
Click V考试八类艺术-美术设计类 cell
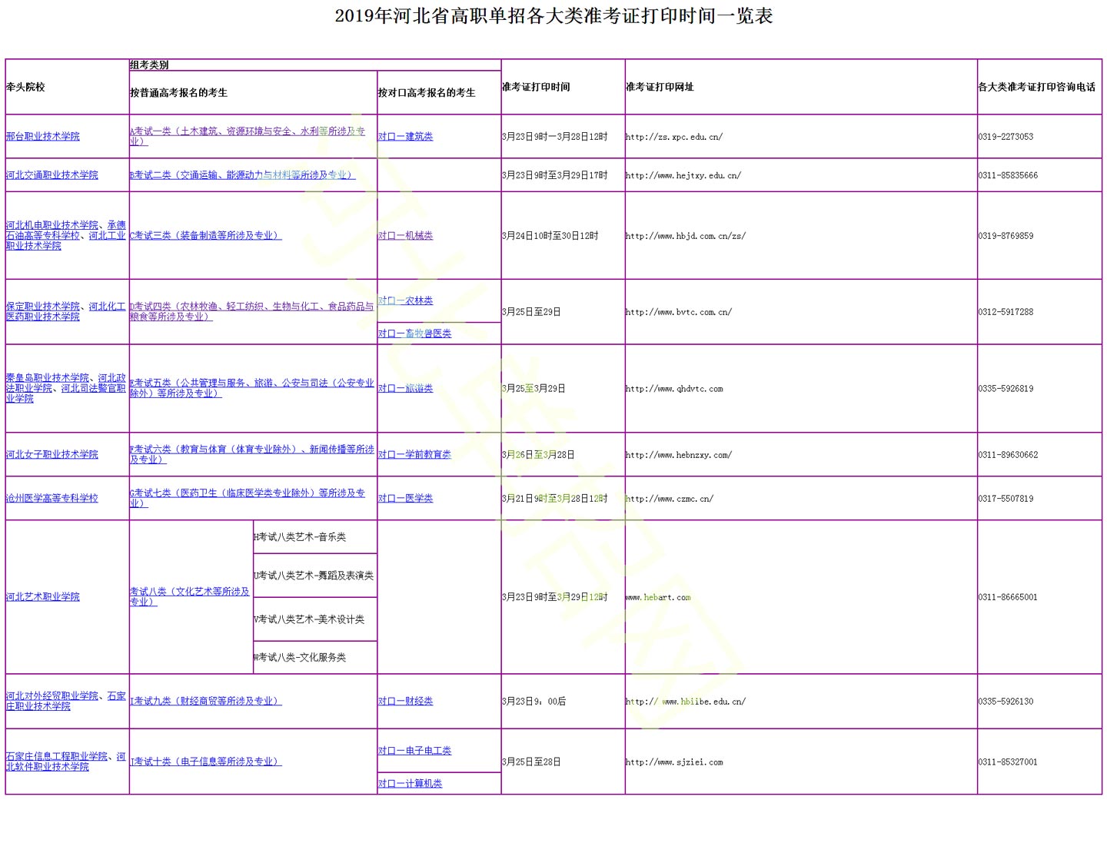coord(315,619)
